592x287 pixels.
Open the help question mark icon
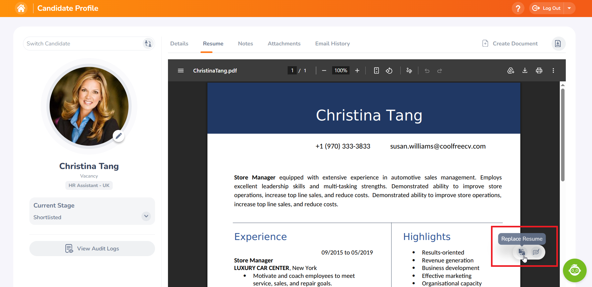[518, 8]
